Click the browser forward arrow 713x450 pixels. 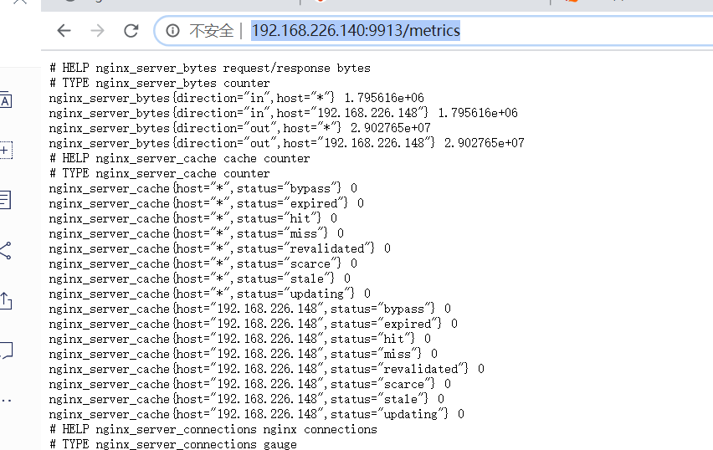pyautogui.click(x=98, y=31)
